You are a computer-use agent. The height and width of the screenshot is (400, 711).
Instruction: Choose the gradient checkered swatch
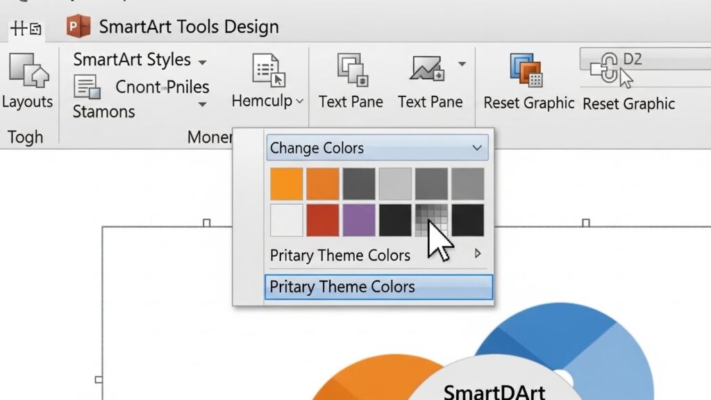[x=432, y=220]
